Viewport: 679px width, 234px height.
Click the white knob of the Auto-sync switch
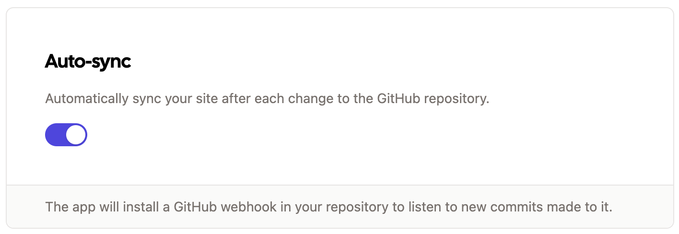coord(76,135)
